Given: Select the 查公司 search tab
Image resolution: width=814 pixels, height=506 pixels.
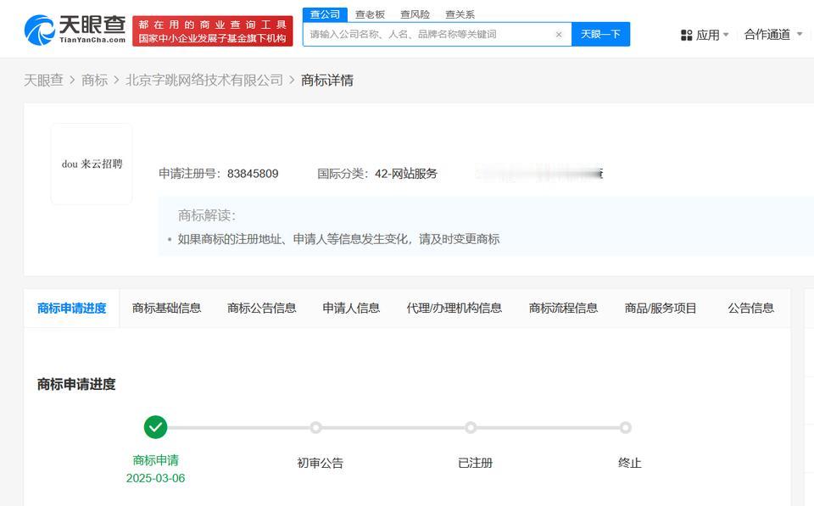Looking at the screenshot, I should tap(325, 14).
